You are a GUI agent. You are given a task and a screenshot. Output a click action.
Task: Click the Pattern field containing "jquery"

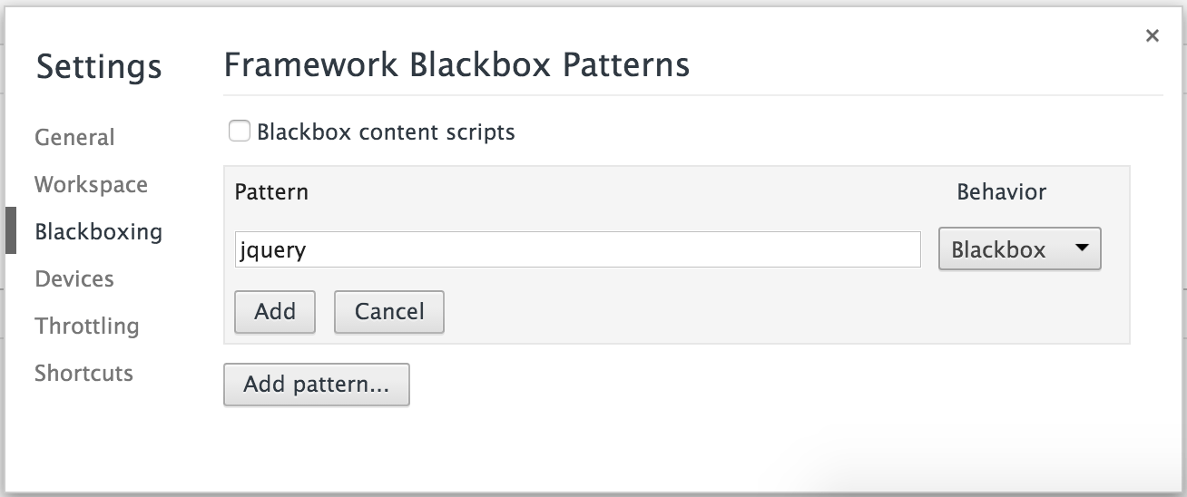[577, 249]
